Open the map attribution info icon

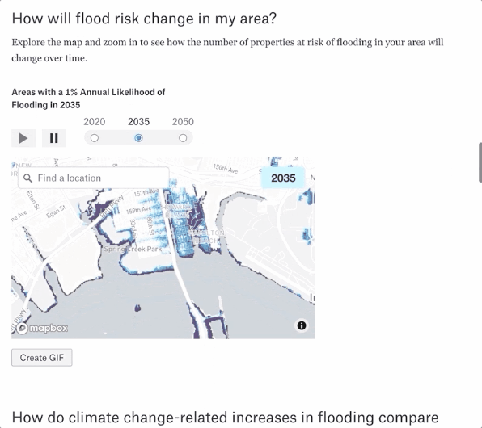click(x=302, y=325)
